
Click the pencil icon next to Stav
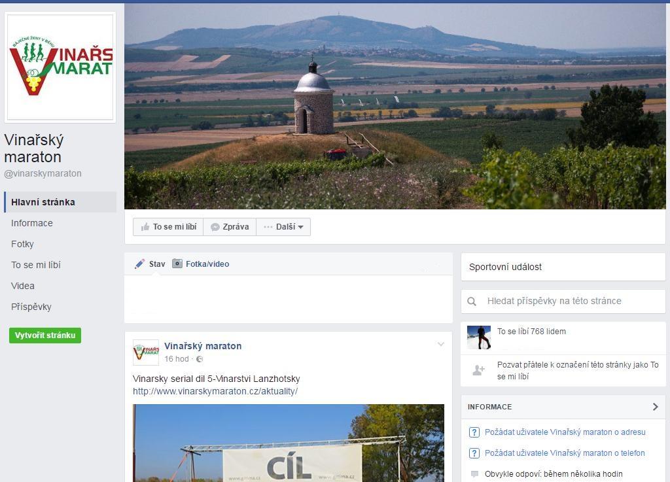140,264
